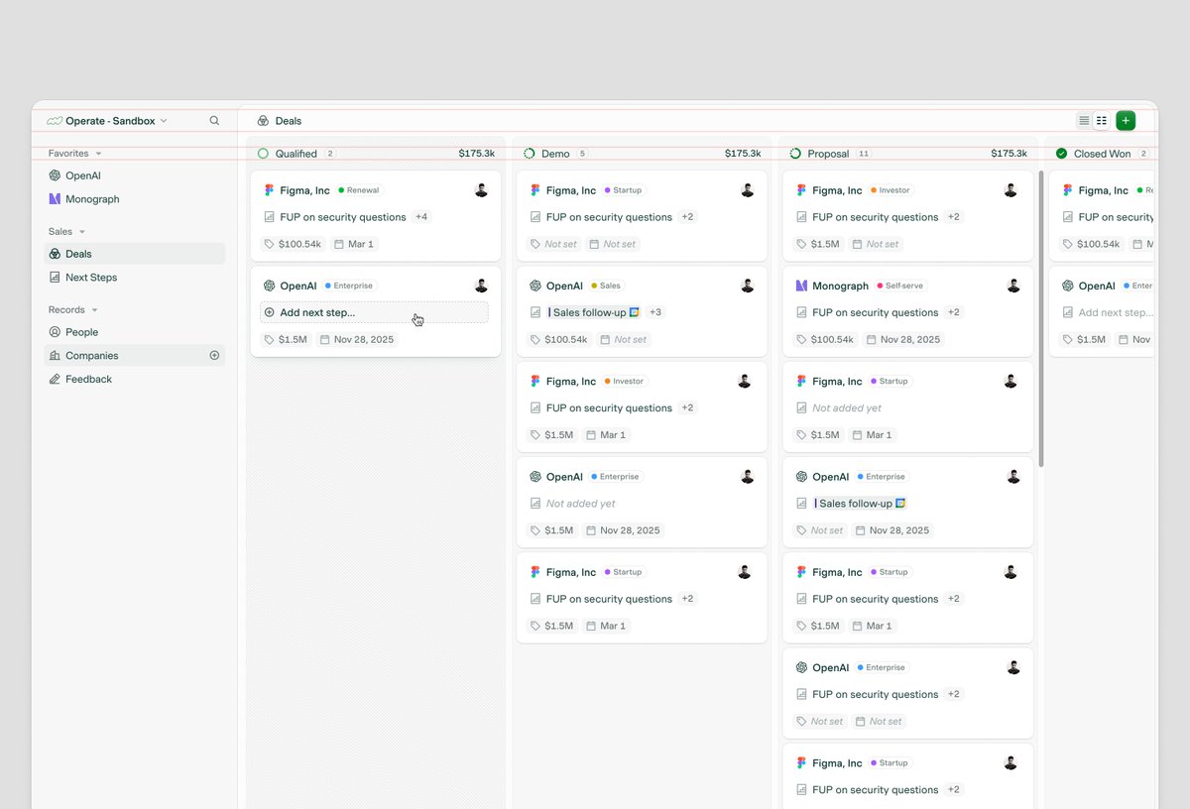This screenshot has height=809, width=1190.
Task: Click the Add next step field in Qualified
Action: pos(374,312)
